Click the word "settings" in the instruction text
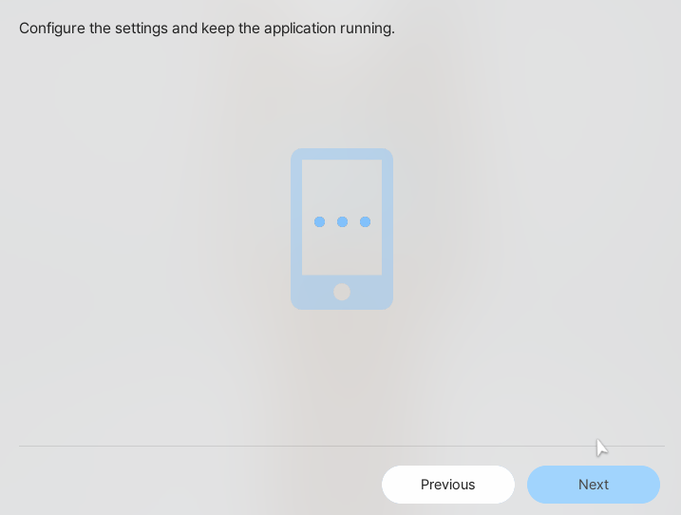The height and width of the screenshot is (515, 681). 142,29
